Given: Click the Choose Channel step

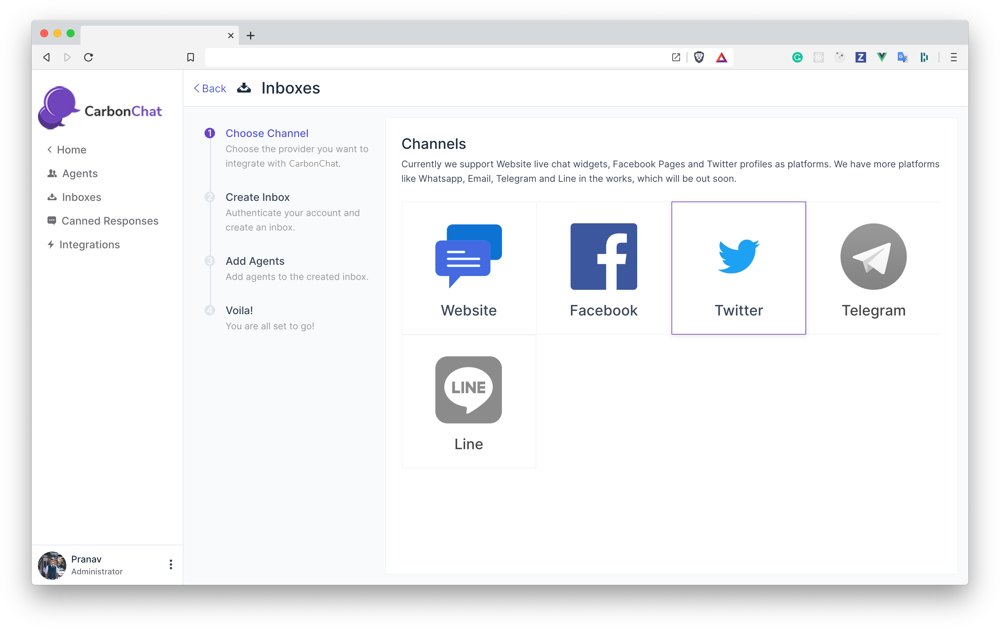Looking at the screenshot, I should click(x=267, y=133).
